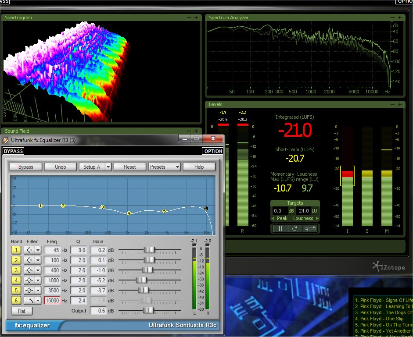Select node 1 on the EQ curve
413x337 pixels.
click(40, 206)
